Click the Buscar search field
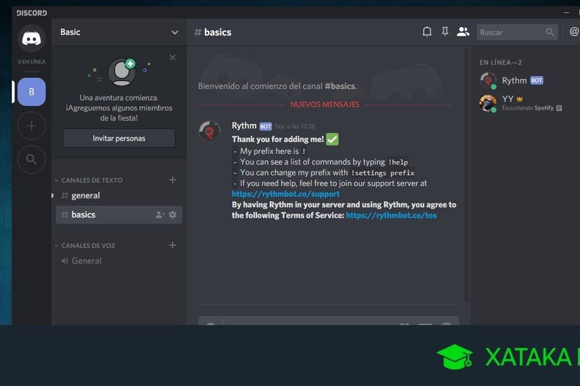The width and height of the screenshot is (580, 386). pyautogui.click(x=516, y=32)
